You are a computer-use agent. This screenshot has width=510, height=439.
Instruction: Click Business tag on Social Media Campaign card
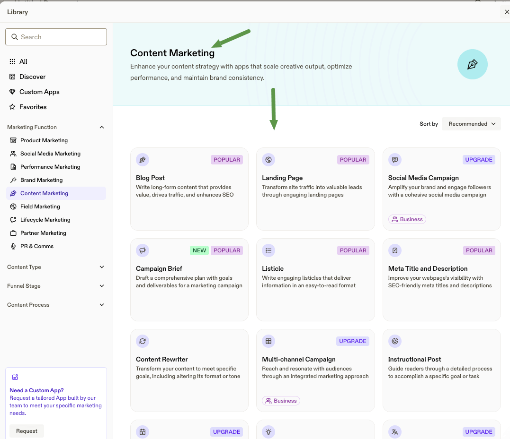(x=407, y=219)
